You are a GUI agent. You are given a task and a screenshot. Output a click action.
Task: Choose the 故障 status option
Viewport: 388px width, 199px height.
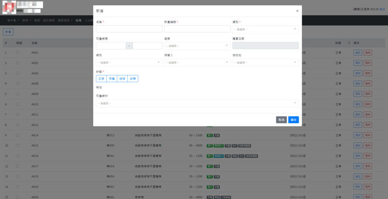(x=133, y=79)
